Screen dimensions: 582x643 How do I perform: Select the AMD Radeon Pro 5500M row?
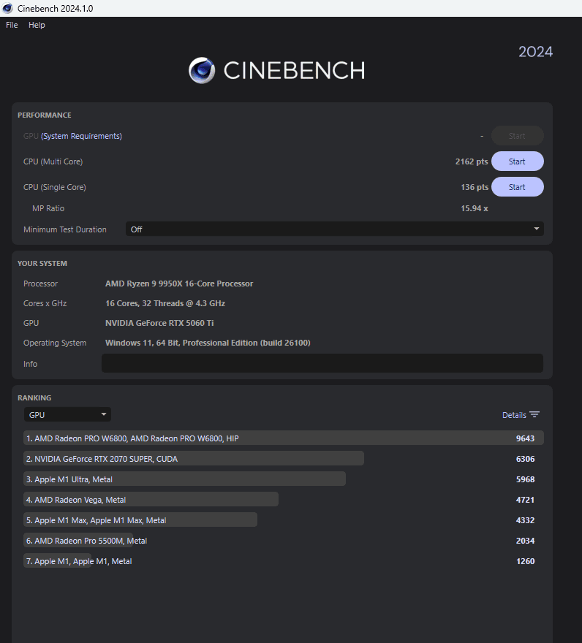coord(284,541)
